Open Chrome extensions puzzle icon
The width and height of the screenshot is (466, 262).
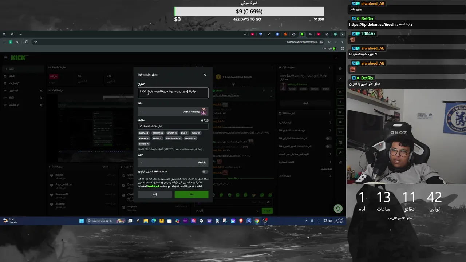tap(27, 42)
